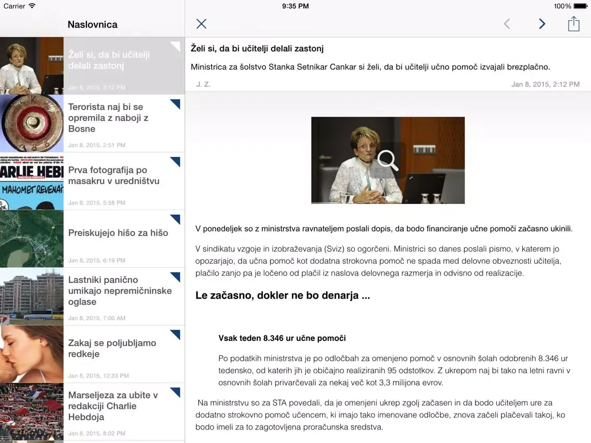The height and width of the screenshot is (443, 591).
Task: Tap date 'Jan 8, 2015, 6:19 PM' in list
Action: (96, 260)
